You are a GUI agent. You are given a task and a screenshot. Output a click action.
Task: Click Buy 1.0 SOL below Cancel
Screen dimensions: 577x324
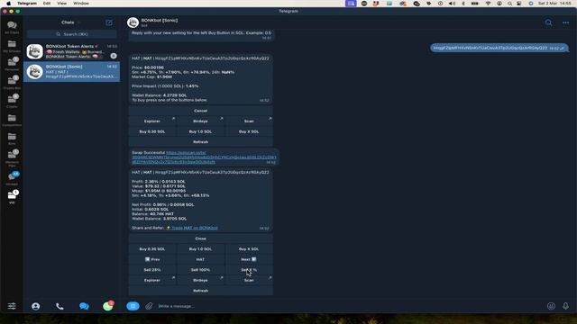click(200, 131)
